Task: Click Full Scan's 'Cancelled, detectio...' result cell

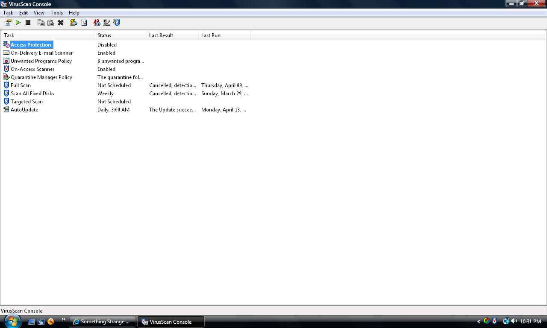Action: click(173, 85)
